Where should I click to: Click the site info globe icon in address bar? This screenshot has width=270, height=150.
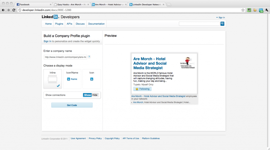point(20,10)
